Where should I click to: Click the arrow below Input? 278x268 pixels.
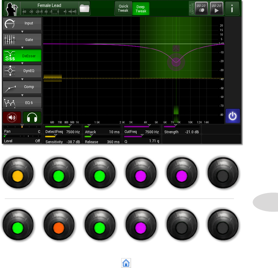coord(22,32)
